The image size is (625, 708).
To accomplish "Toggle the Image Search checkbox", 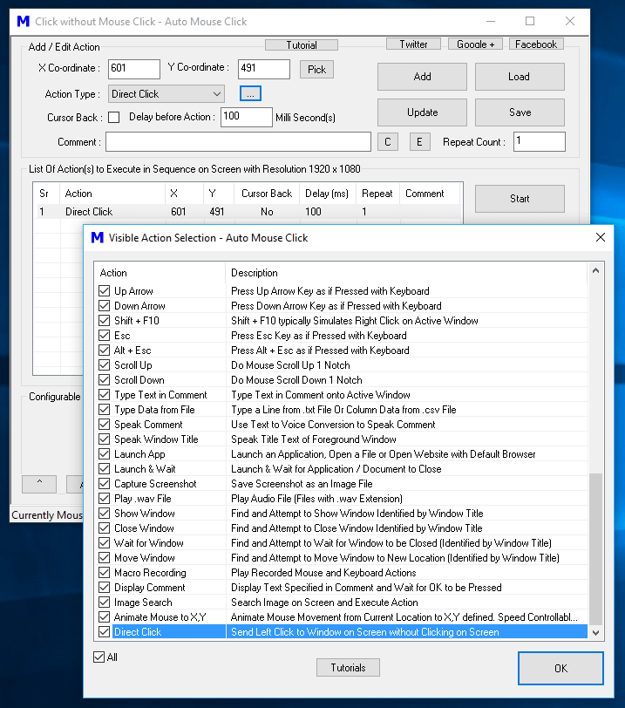I will pos(105,602).
